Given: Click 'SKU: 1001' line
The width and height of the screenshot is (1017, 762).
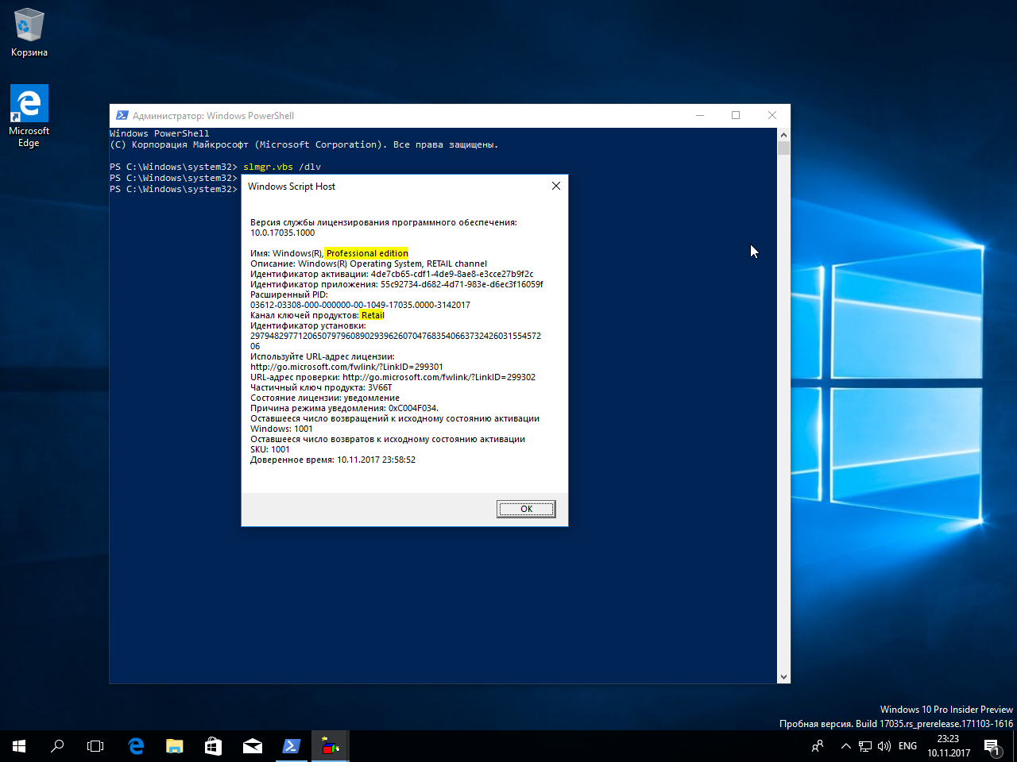Looking at the screenshot, I should pos(270,449).
